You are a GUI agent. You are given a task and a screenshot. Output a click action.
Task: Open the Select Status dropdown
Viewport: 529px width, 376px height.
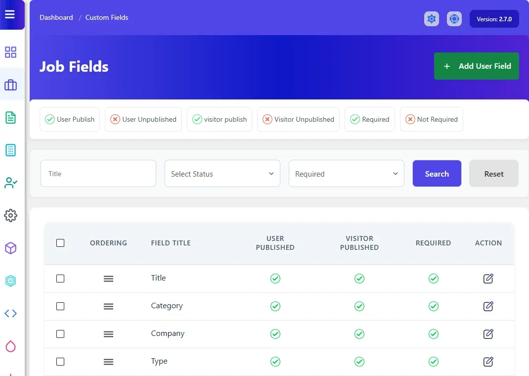click(x=222, y=174)
